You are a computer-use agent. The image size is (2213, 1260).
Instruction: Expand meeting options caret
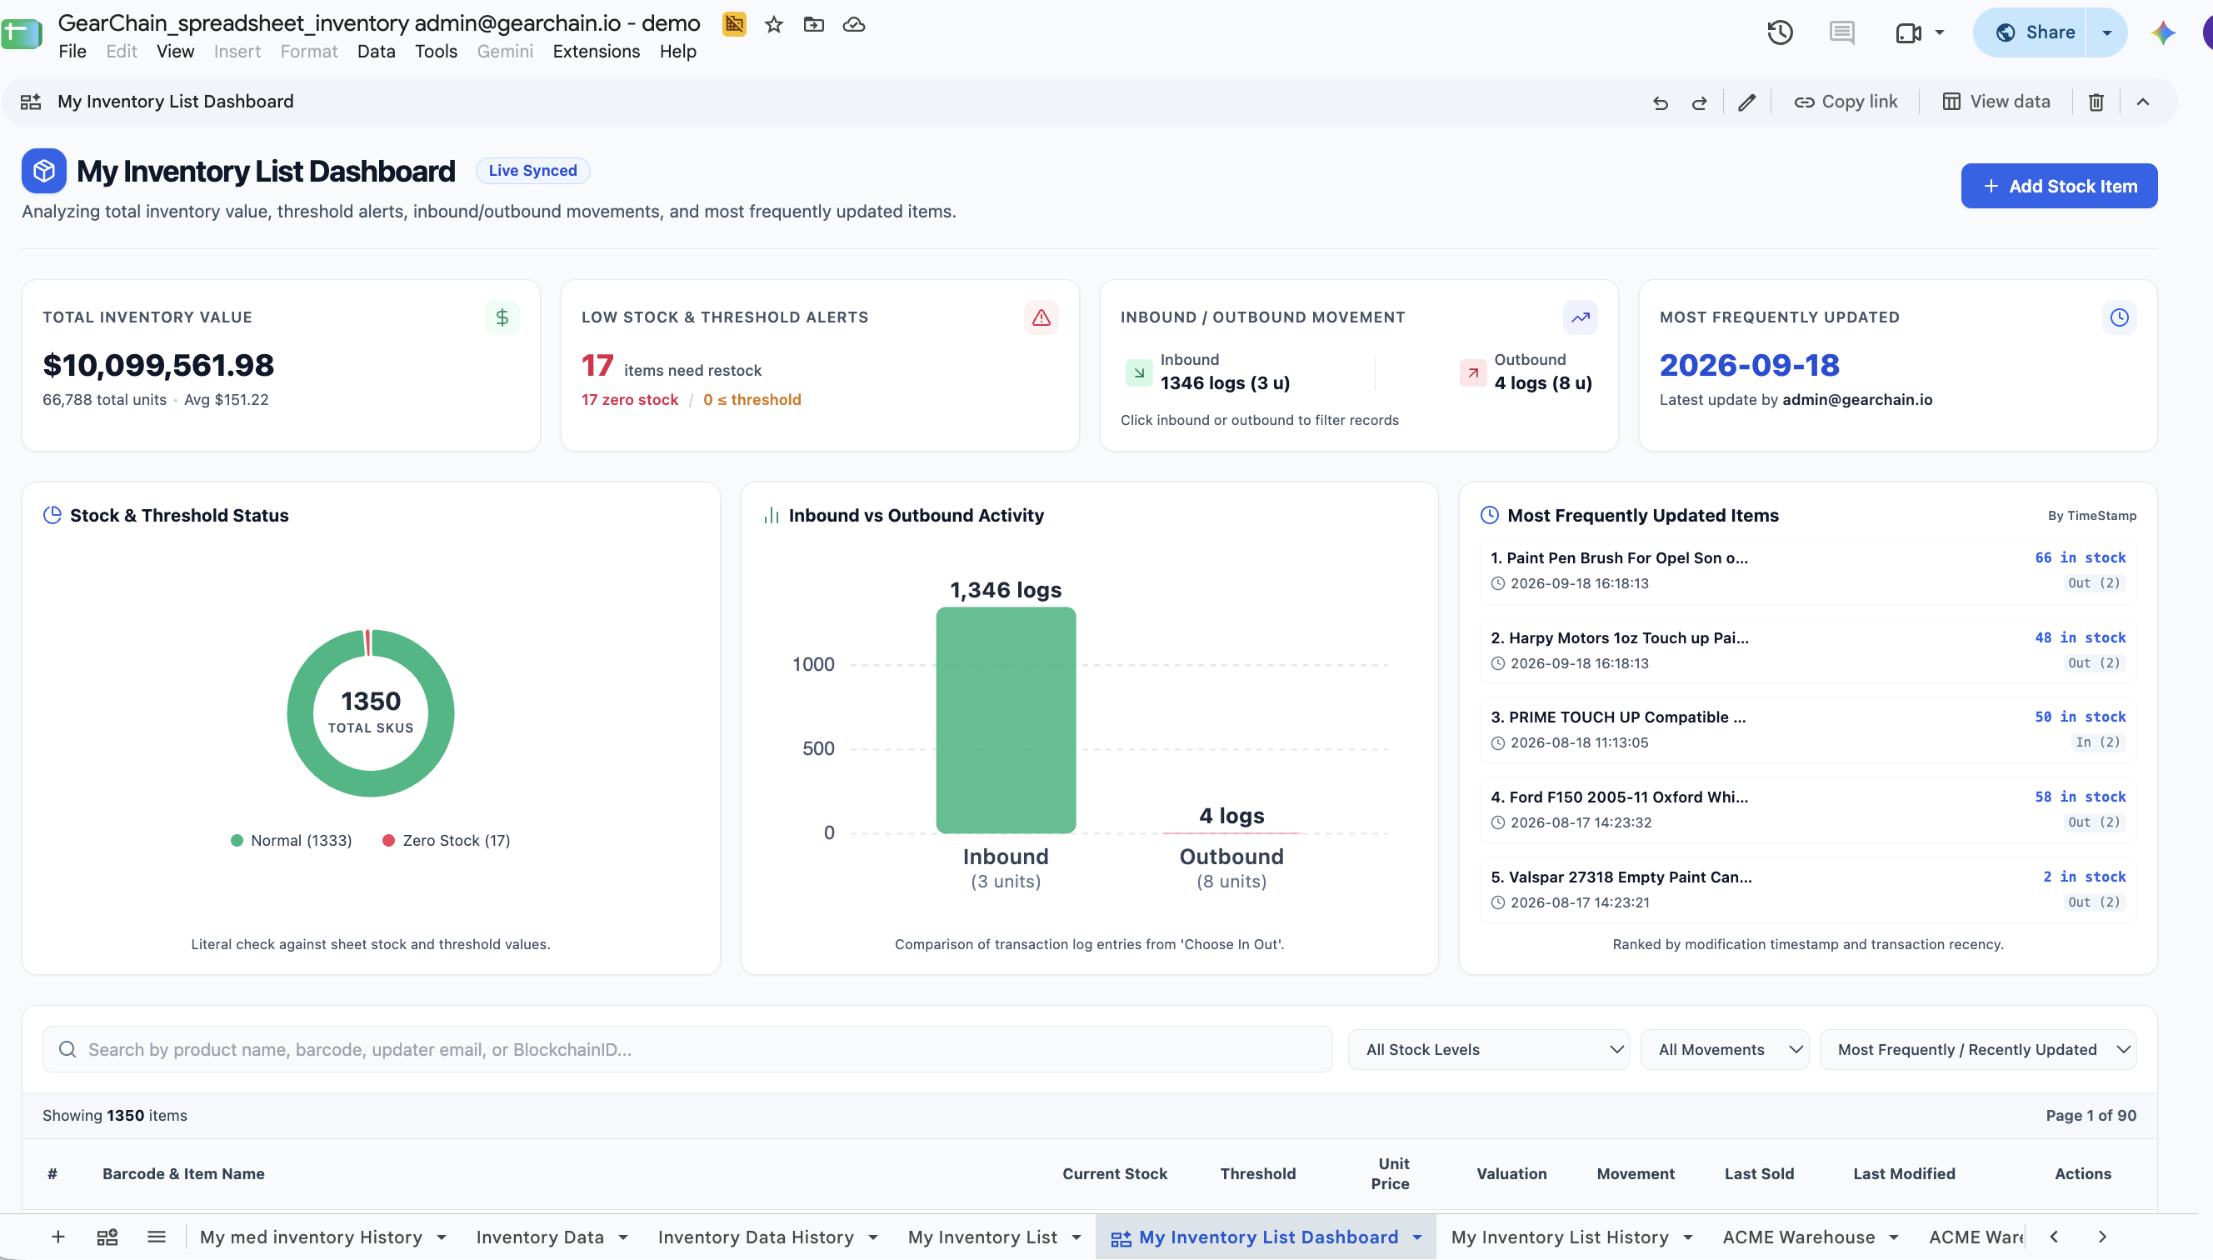point(1939,32)
